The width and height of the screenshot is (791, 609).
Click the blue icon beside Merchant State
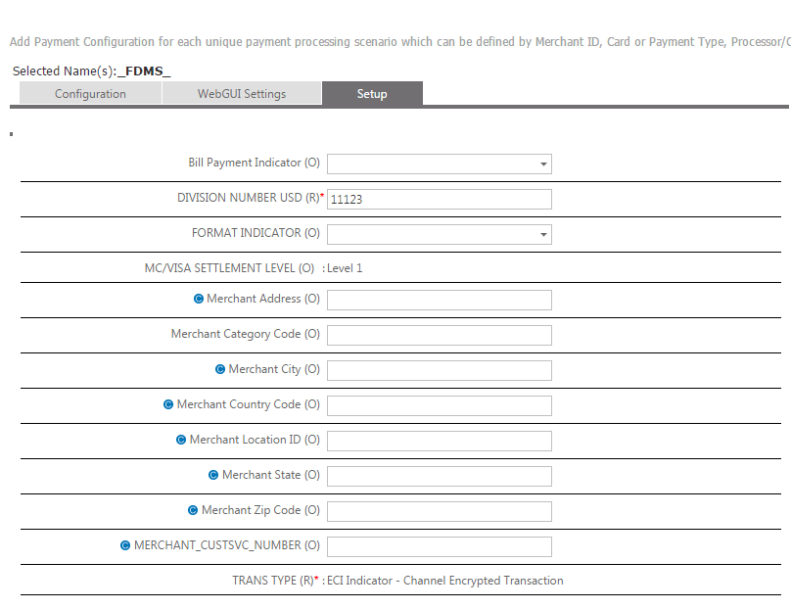(213, 475)
